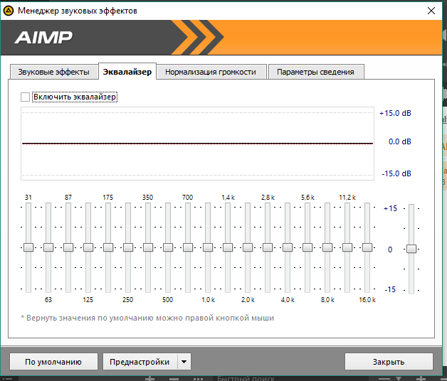Open Нормализация громкости tab

[211, 72]
